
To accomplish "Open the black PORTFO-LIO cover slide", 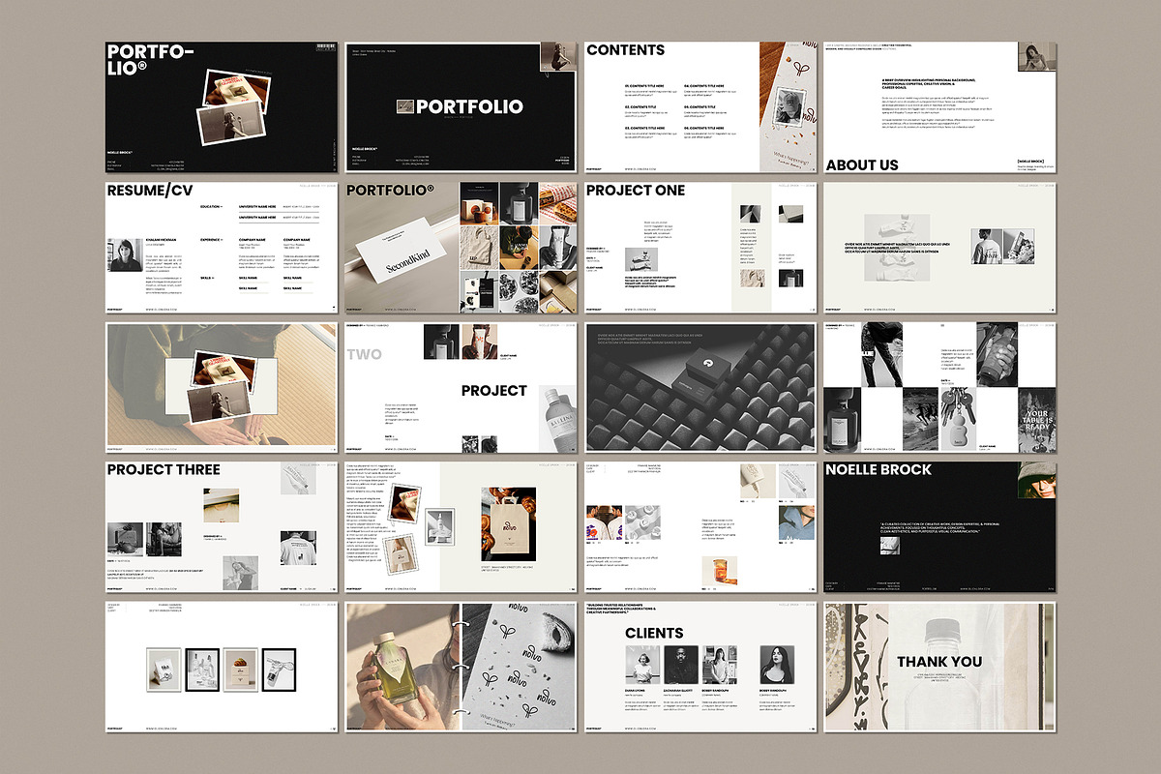I will (221, 106).
